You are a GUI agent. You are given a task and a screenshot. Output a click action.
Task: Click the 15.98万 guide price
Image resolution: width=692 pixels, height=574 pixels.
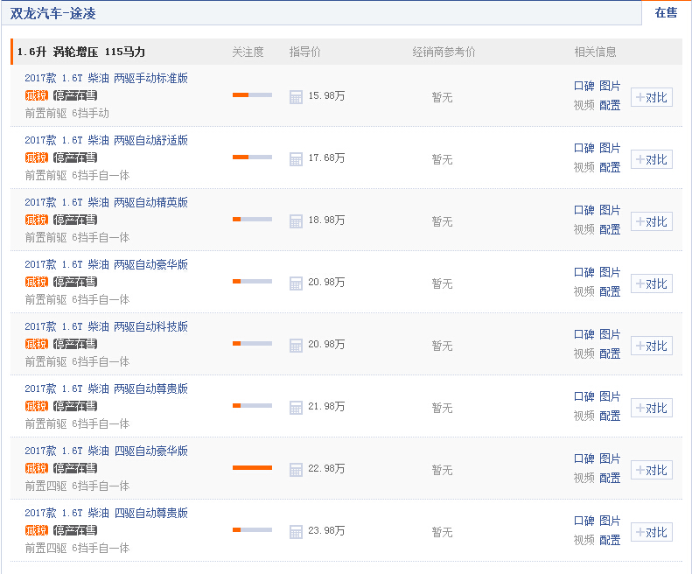pyautogui.click(x=326, y=96)
